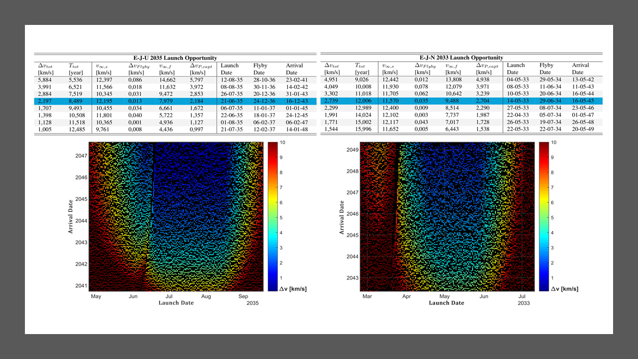Screen dimensions: 638x359
Task: Click the E-J-U porkchop scatter plot
Action: point(176,216)
